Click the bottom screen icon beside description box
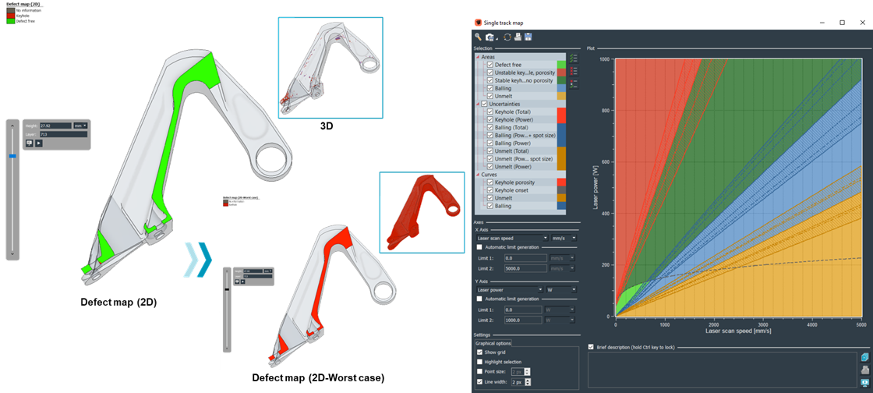The height and width of the screenshot is (393, 873). click(x=864, y=382)
